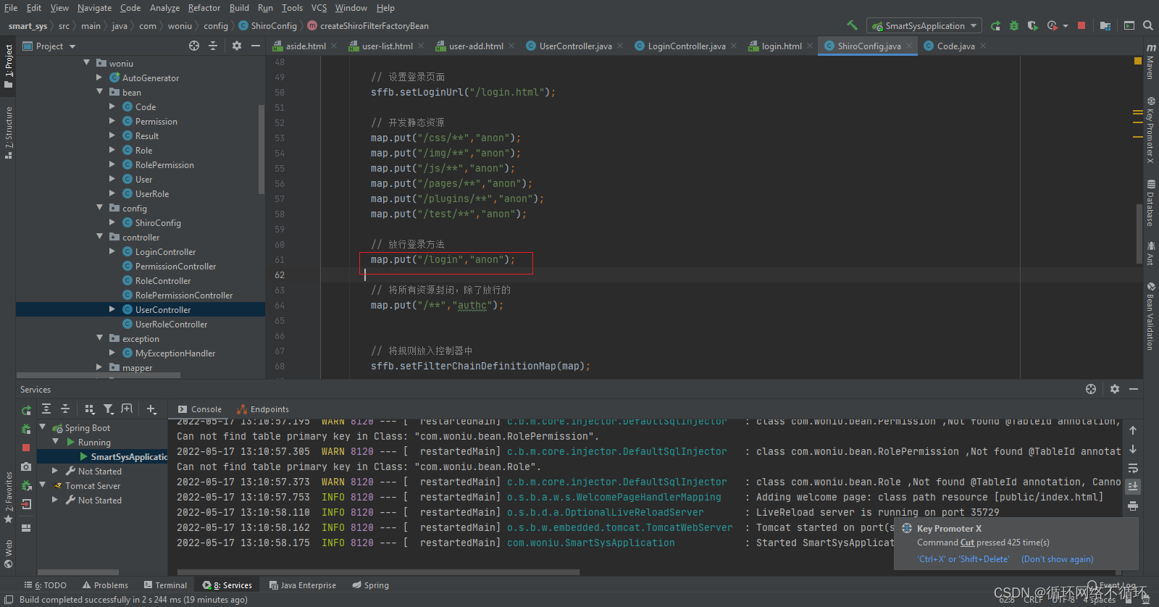Open Key Promoter X side panel
This screenshot has width=1159, height=607.
coord(1150,130)
